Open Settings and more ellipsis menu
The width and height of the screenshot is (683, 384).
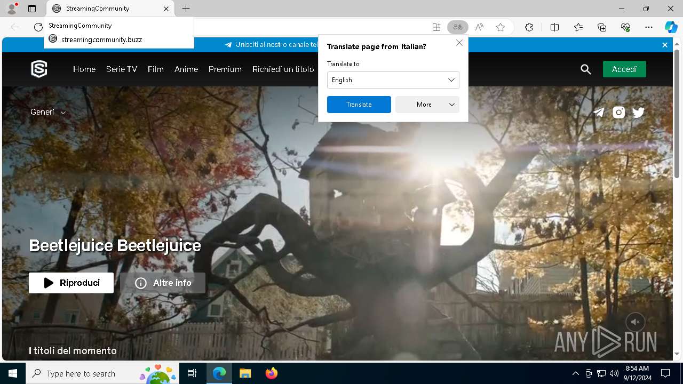tap(649, 27)
